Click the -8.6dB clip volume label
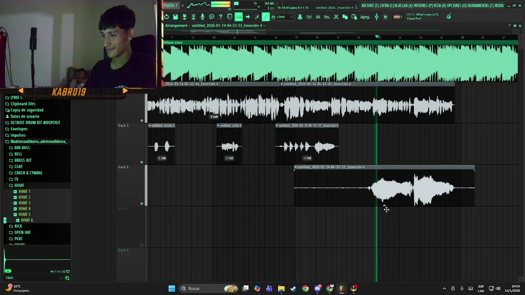Image resolution: width=525 pixels, height=295 pixels. 214,117
